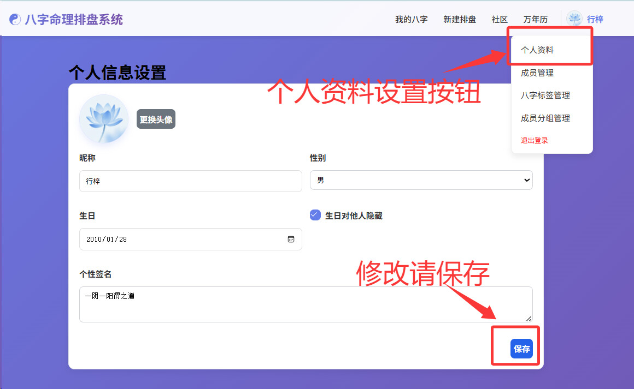This screenshot has width=634, height=389.
Task: Select 个人资料 in user menu
Action: coord(537,50)
